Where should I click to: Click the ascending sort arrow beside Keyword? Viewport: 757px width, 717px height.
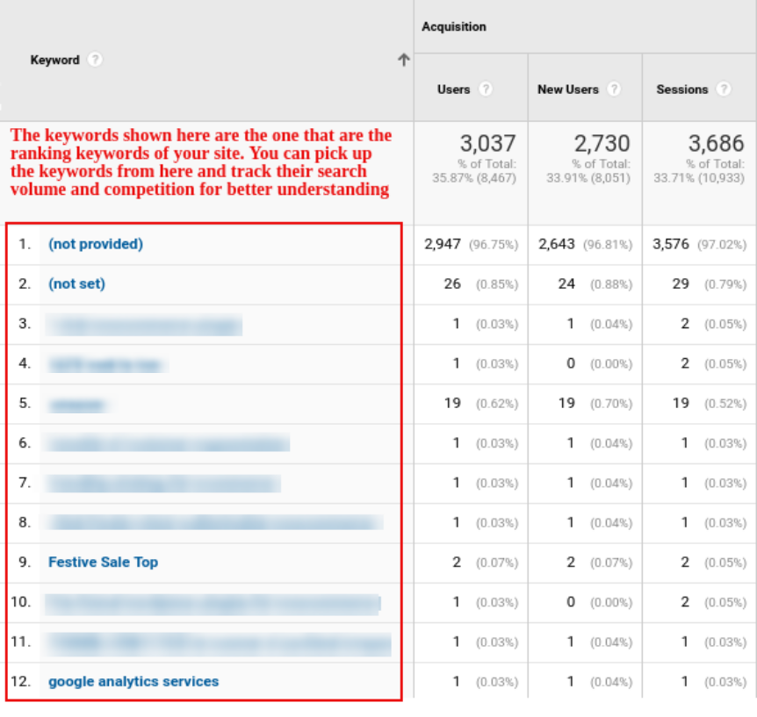pyautogui.click(x=404, y=60)
